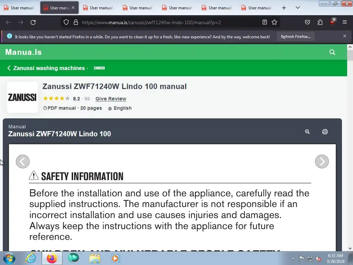The height and width of the screenshot is (265, 353).
Task: Switch to first User manual tab
Action: click(20, 8)
